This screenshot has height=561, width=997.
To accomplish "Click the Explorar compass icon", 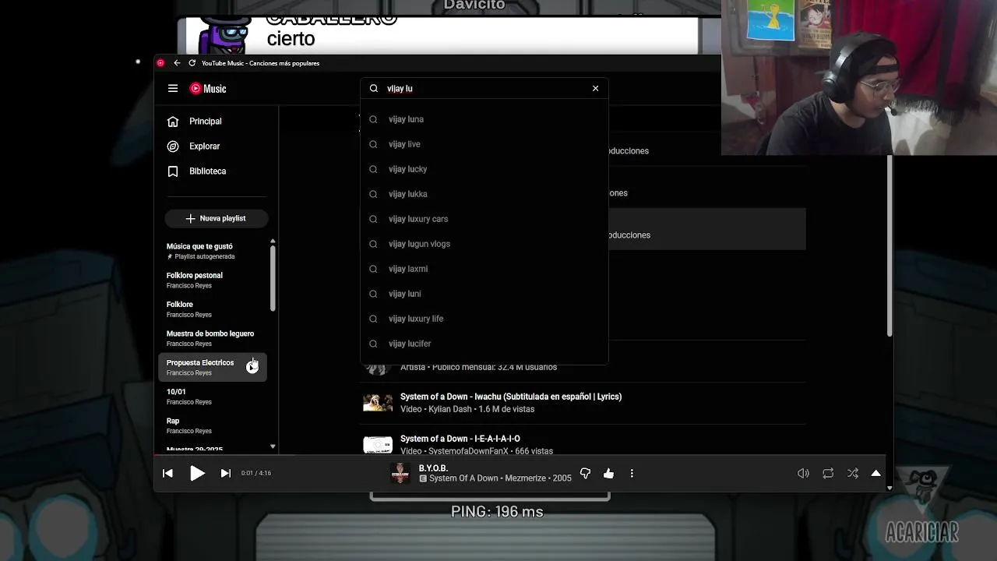I will [173, 146].
